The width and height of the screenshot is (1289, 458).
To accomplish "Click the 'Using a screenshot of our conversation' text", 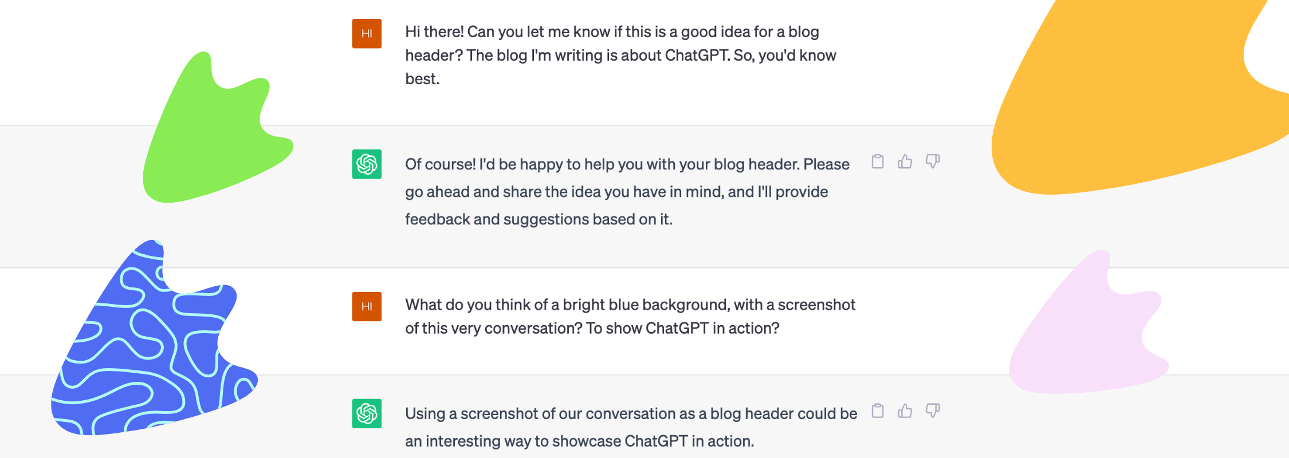I will 631,427.
